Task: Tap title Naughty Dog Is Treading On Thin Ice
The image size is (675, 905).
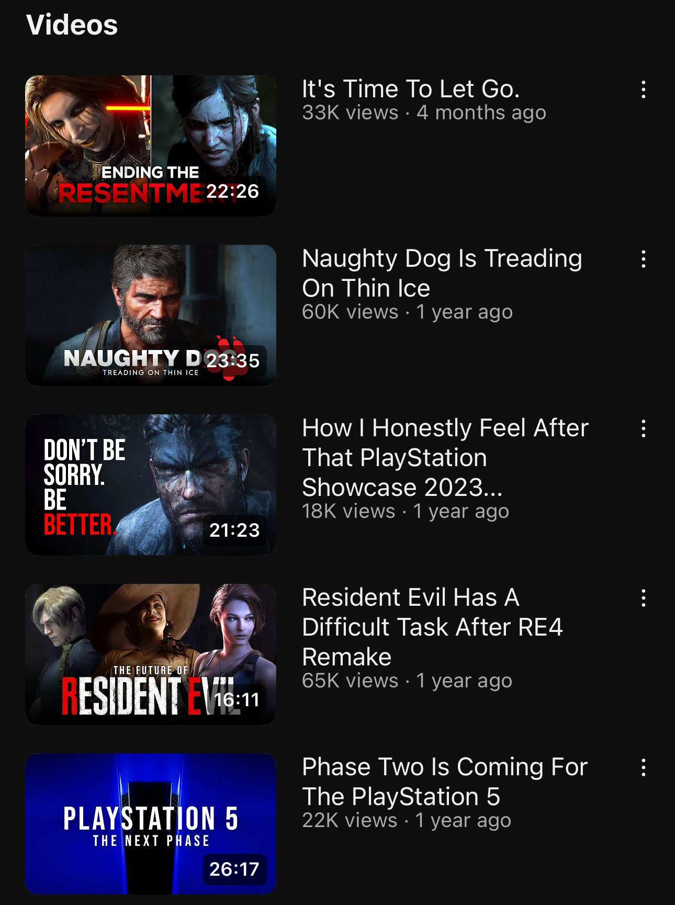Action: (x=442, y=273)
